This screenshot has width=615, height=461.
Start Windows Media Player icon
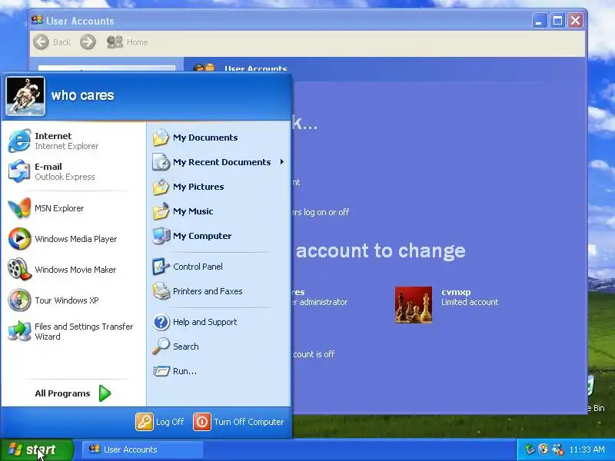pos(20,239)
